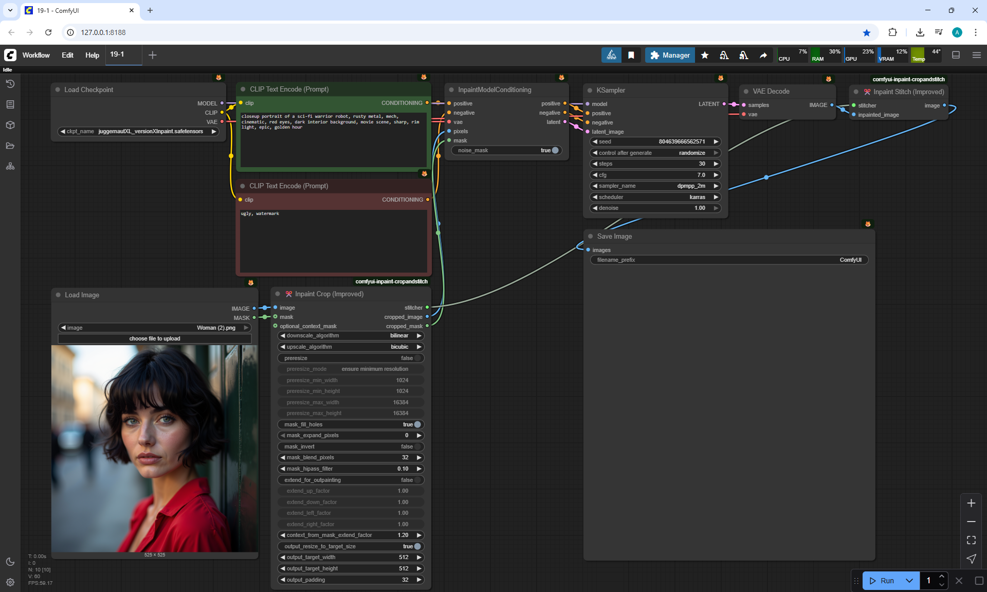Click the Manager button
This screenshot has height=592, width=987.
(x=670, y=55)
